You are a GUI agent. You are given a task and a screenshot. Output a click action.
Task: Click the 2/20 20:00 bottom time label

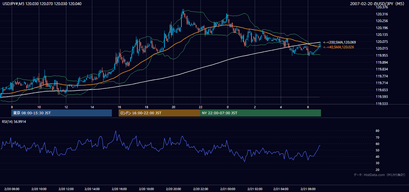click(x=173, y=189)
